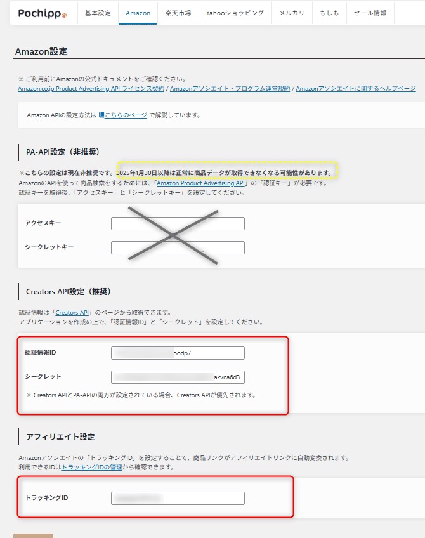Click the Creators API シークレット field
This screenshot has width=425, height=538.
coord(178,377)
